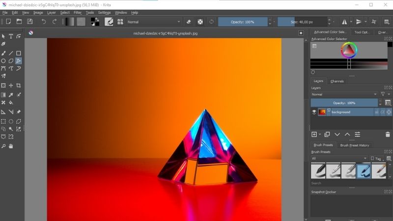Select the Contiguous Selection wand tool

tap(11, 129)
